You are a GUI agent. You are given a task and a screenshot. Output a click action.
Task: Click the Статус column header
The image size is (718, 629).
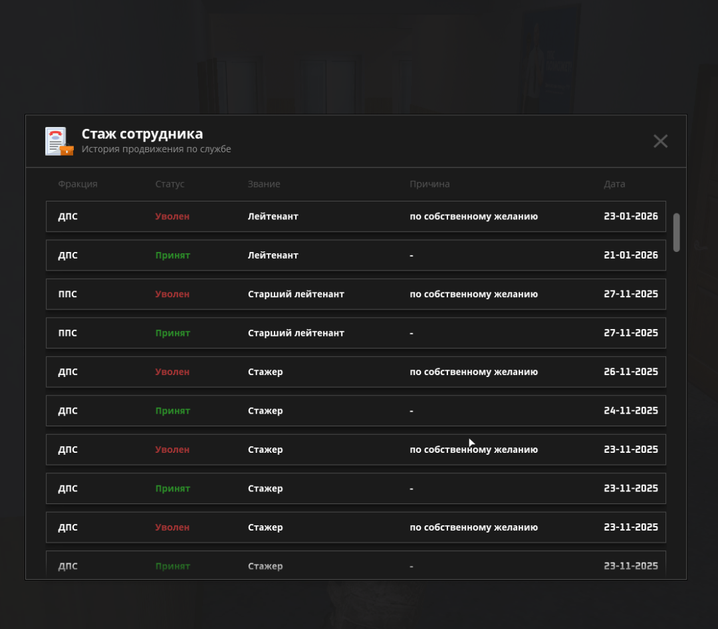pos(170,184)
